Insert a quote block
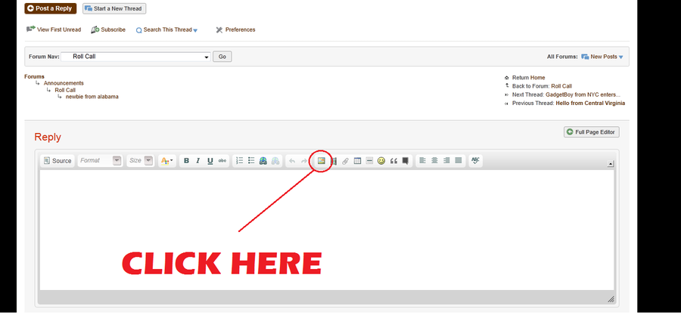 (393, 161)
